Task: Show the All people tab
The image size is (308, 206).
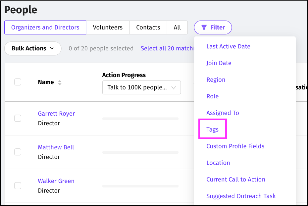Action: click(x=177, y=27)
